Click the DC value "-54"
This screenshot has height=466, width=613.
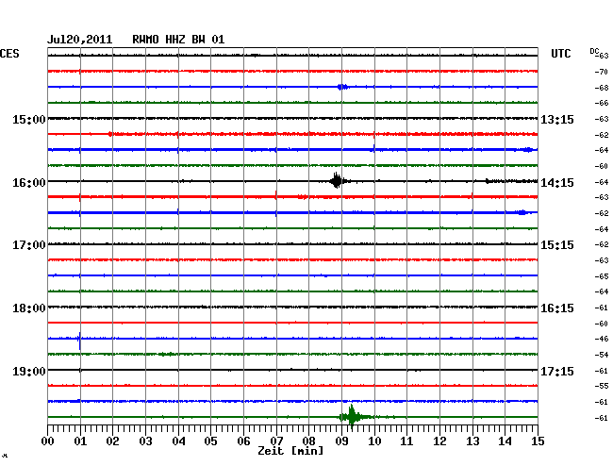602,355
